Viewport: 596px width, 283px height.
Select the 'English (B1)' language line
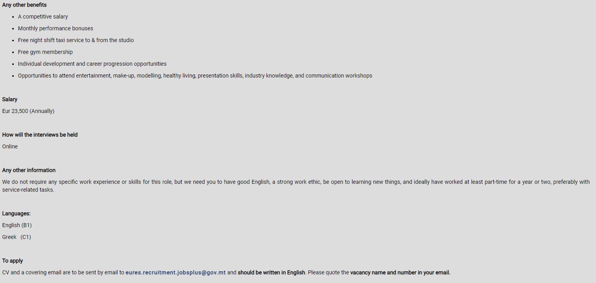coord(17,225)
